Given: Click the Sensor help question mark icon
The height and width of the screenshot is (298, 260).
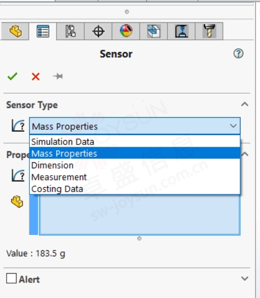Looking at the screenshot, I should click(x=238, y=53).
